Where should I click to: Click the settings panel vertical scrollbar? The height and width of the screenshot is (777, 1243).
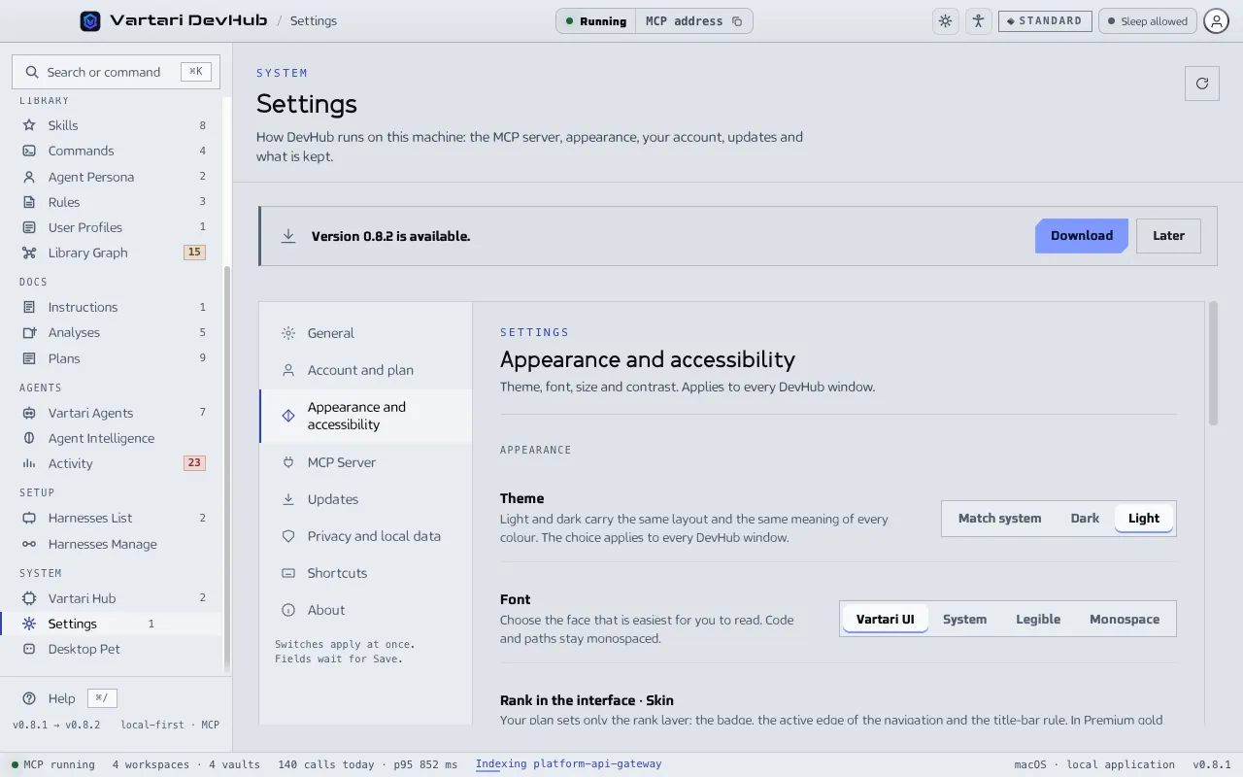point(1213,364)
